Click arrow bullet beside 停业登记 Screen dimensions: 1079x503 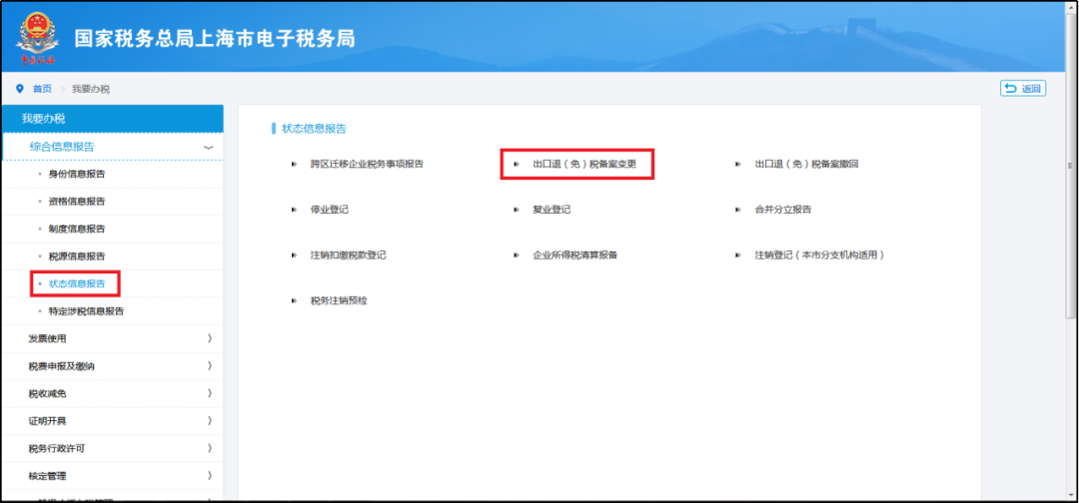pos(294,210)
